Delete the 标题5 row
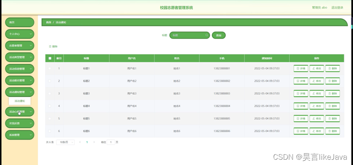This screenshot has height=165, width=353. pyautogui.click(x=333, y=119)
